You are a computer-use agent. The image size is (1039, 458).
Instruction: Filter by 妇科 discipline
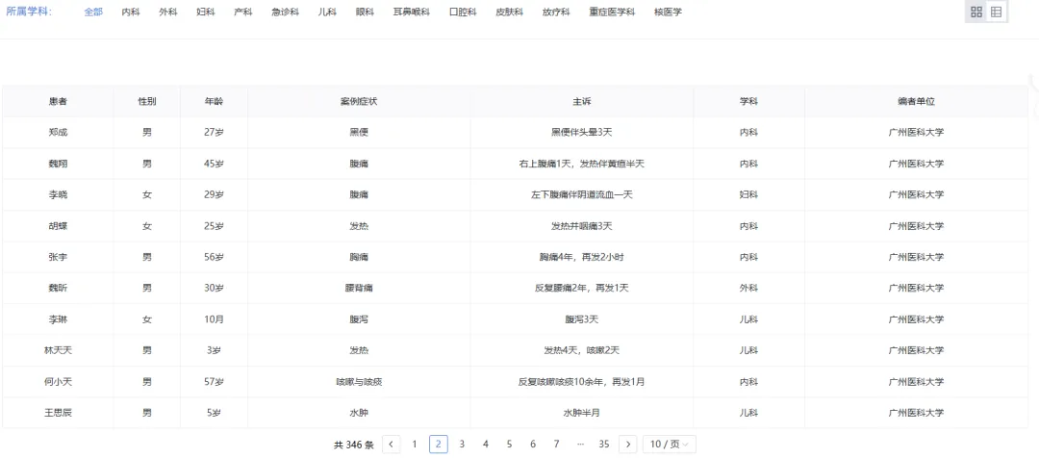pyautogui.click(x=206, y=12)
